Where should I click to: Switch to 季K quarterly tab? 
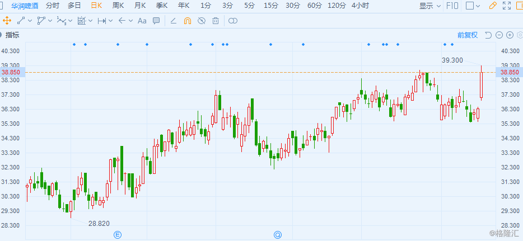162,6
